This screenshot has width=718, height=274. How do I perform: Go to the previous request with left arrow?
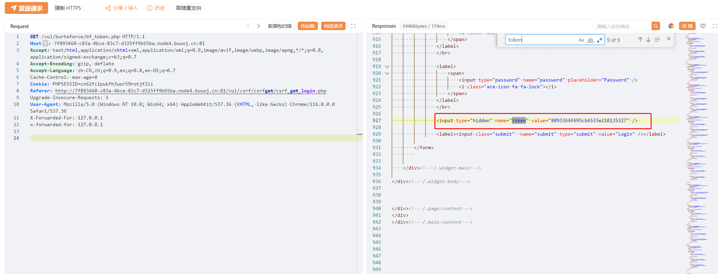(x=248, y=26)
